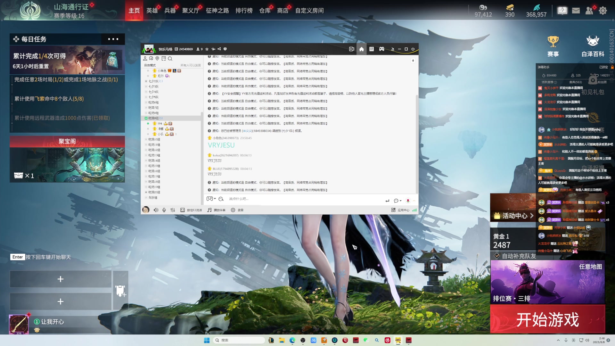Open 应用中心 app center in YY
Viewport: 615px width, 346px height.
[400, 210]
